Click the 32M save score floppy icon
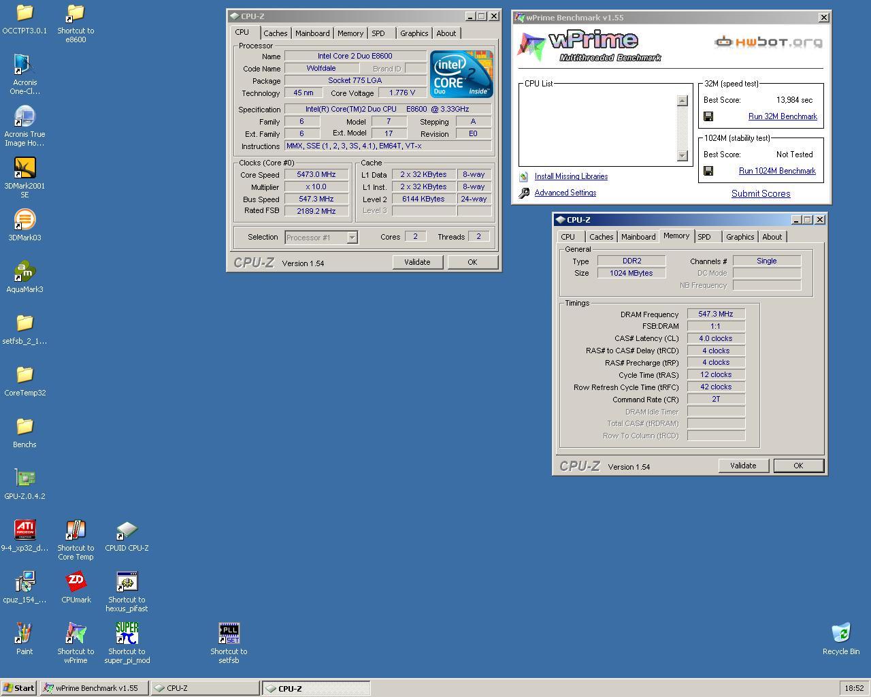The image size is (871, 697). click(x=708, y=116)
